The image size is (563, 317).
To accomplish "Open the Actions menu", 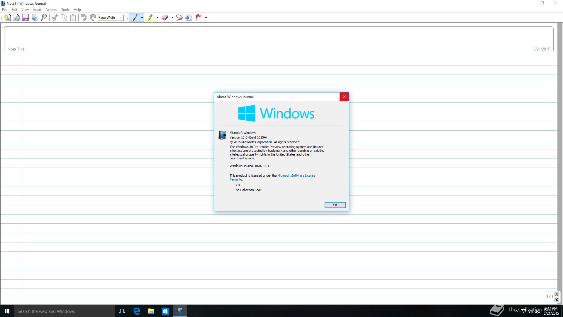I will tap(51, 10).
